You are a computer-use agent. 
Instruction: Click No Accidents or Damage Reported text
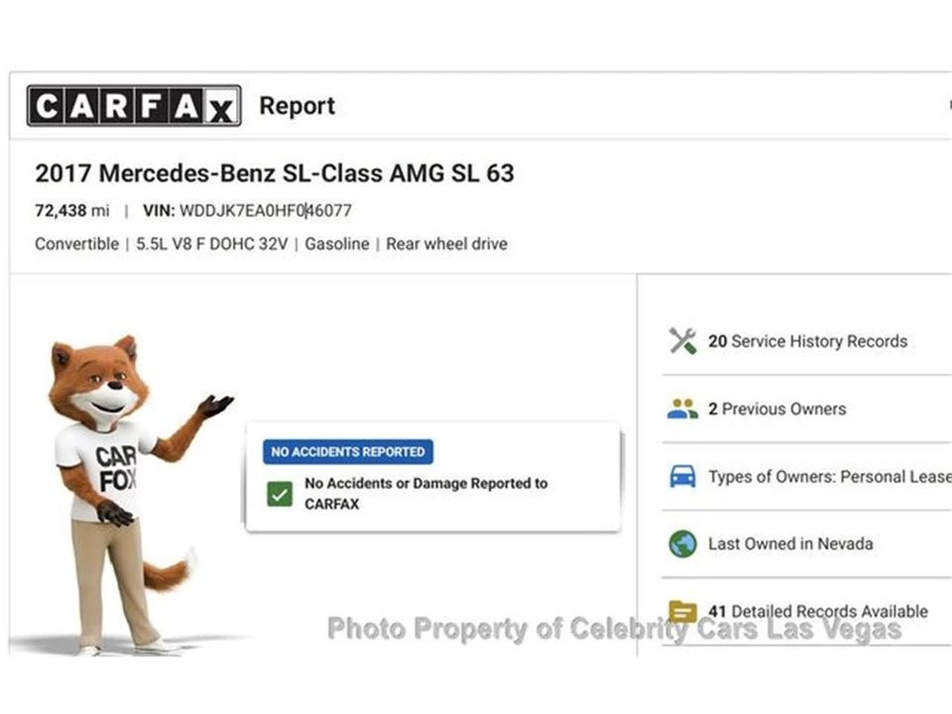click(x=426, y=494)
